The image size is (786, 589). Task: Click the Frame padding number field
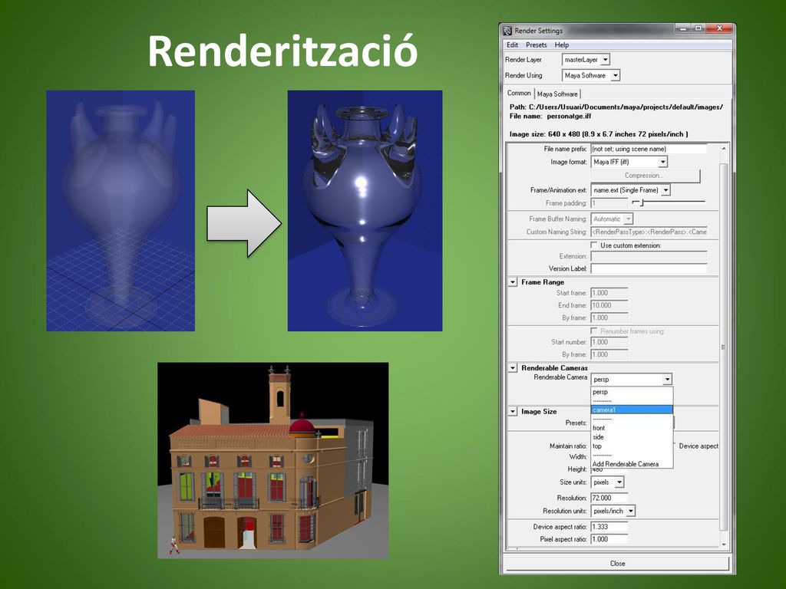(609, 202)
